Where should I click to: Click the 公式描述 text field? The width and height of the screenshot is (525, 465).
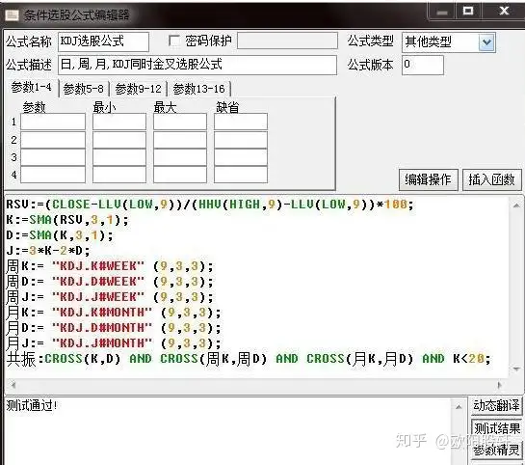coord(197,65)
